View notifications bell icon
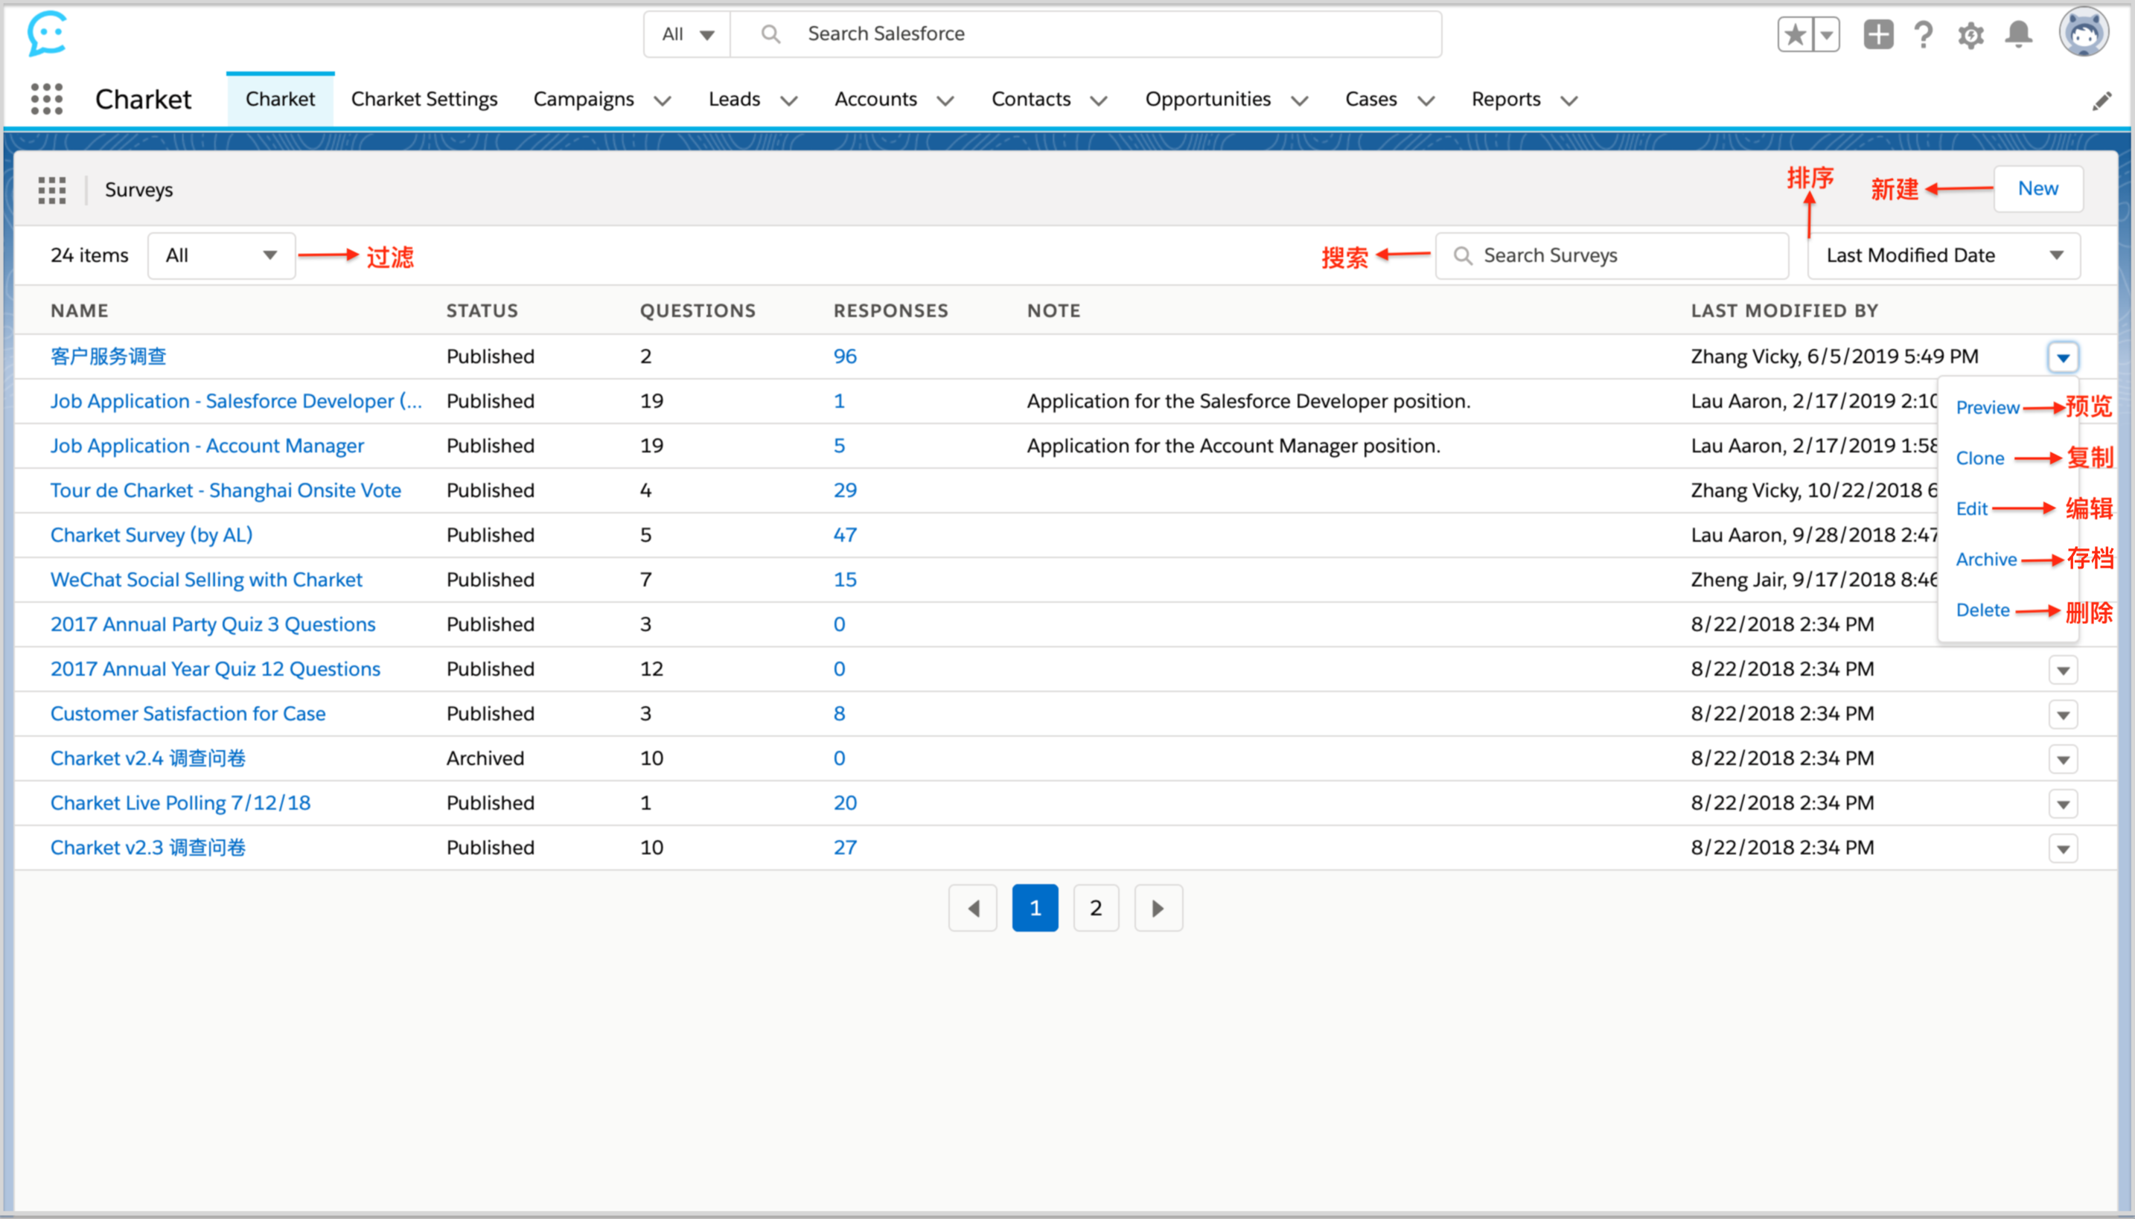2135x1219 pixels. coord(2019,34)
